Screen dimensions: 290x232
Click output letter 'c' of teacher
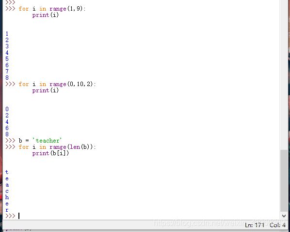coord(7,191)
